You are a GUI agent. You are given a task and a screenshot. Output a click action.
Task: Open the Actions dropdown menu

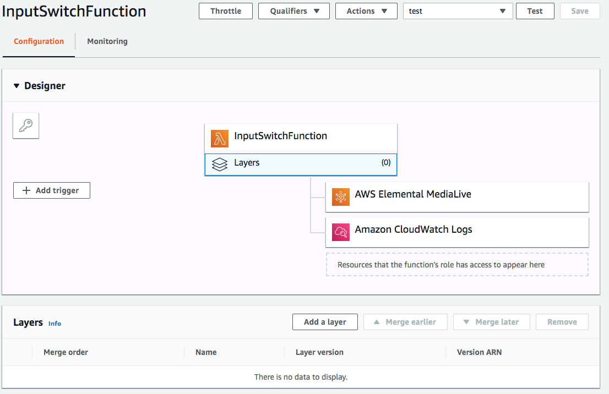point(366,11)
